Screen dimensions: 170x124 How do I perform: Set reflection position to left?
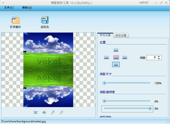tap(106, 57)
